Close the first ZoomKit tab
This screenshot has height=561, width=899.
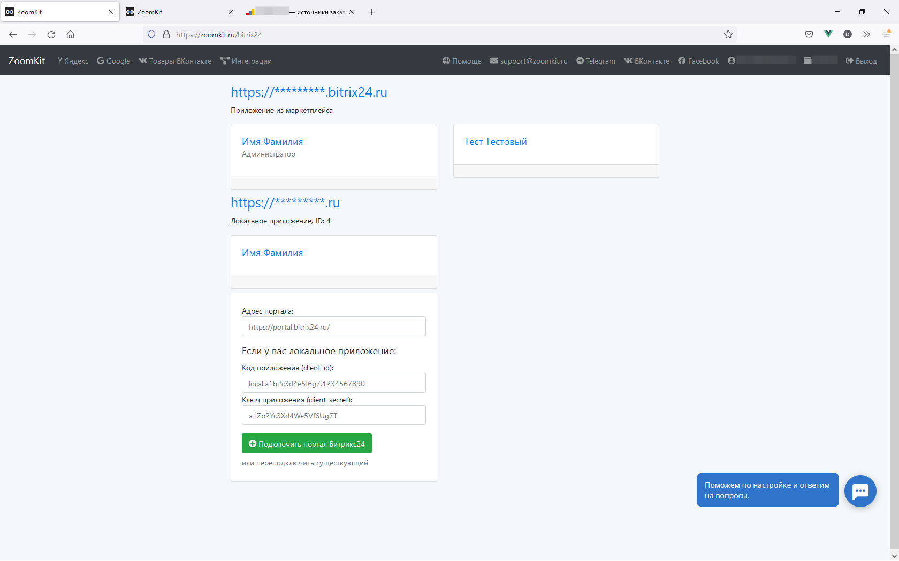[x=111, y=12]
